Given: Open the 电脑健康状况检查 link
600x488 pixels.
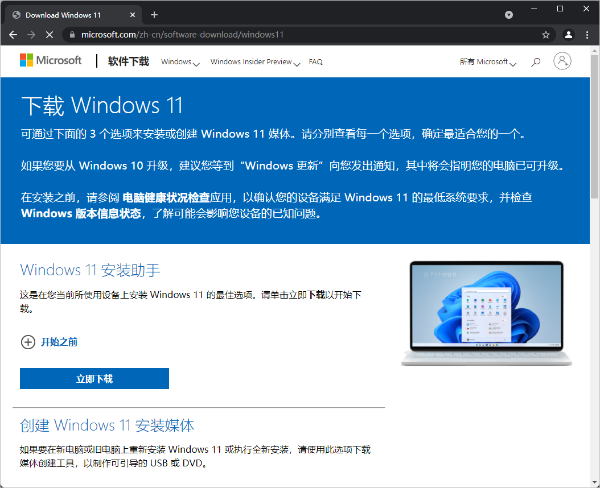Looking at the screenshot, I should [166, 197].
